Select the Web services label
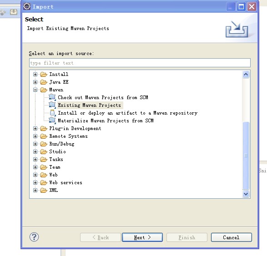The height and width of the screenshot is (256, 267). click(66, 183)
